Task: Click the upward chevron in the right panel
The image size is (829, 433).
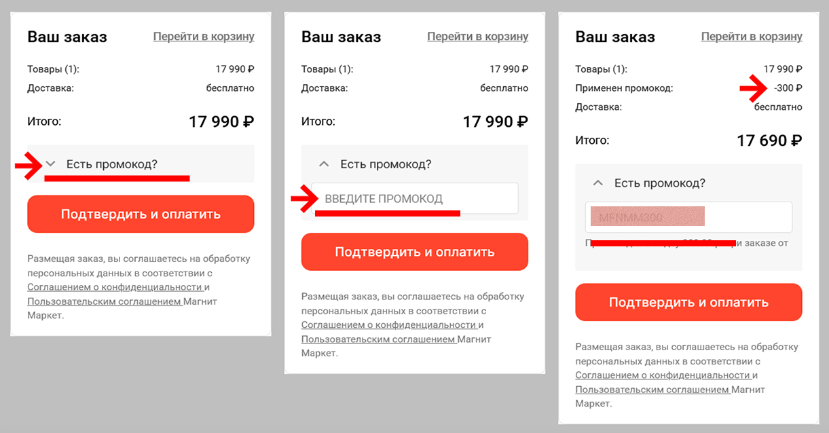Action: click(597, 183)
